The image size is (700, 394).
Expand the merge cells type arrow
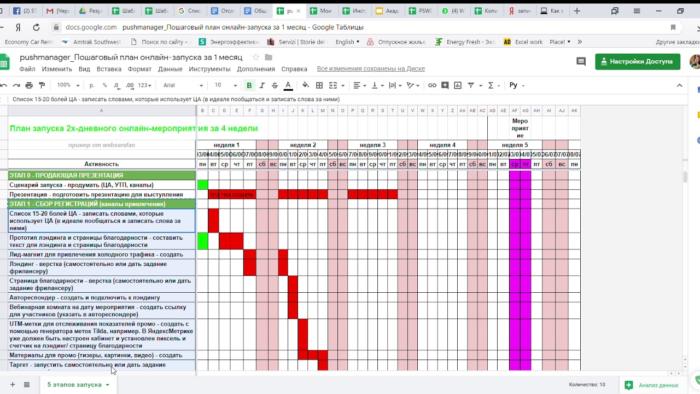click(x=343, y=85)
